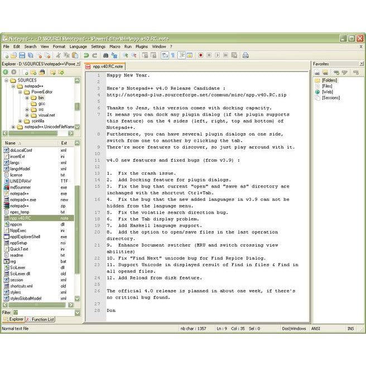Click the Ext column header
Image resolution: width=366 pixels, height=366 pixels.
point(66,143)
